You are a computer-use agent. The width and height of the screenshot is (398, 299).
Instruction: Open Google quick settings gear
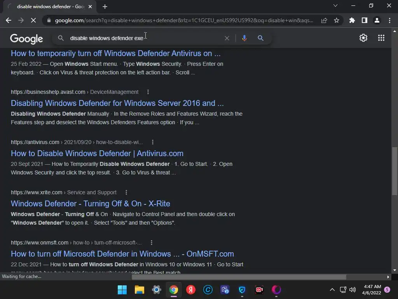[x=363, y=38]
